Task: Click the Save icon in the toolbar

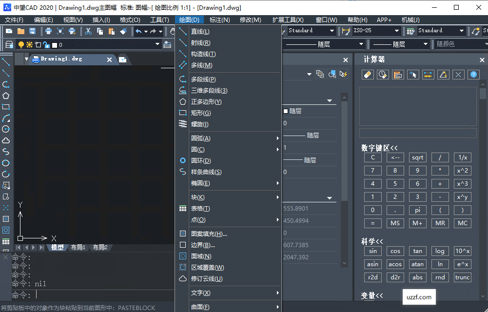Action: (33, 31)
